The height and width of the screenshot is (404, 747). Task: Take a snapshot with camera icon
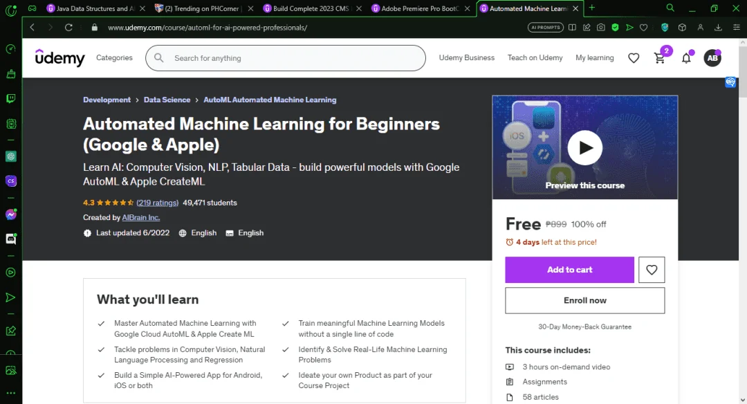coord(601,28)
